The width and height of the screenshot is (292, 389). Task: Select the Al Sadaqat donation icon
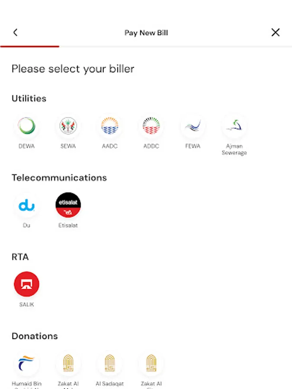109,364
